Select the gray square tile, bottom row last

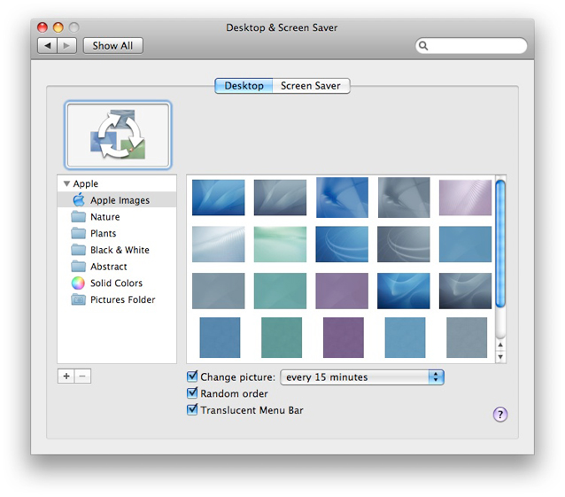(467, 338)
